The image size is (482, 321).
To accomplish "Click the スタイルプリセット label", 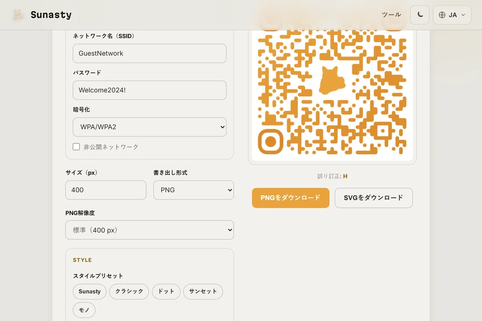I will coord(98,276).
